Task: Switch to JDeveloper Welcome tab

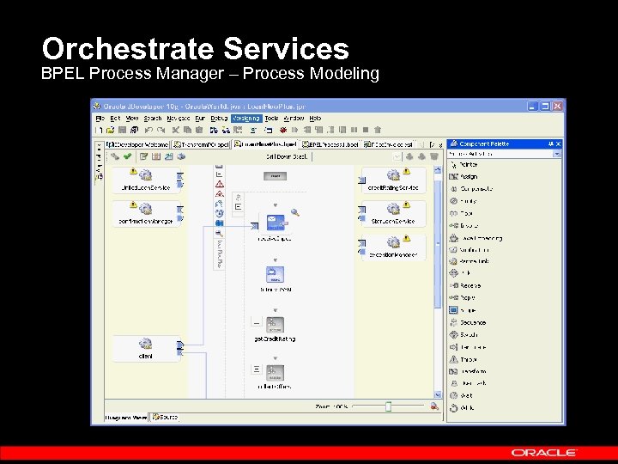Action: tap(138, 144)
